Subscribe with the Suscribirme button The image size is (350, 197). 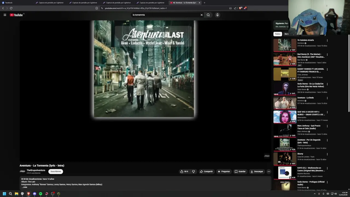point(56,172)
